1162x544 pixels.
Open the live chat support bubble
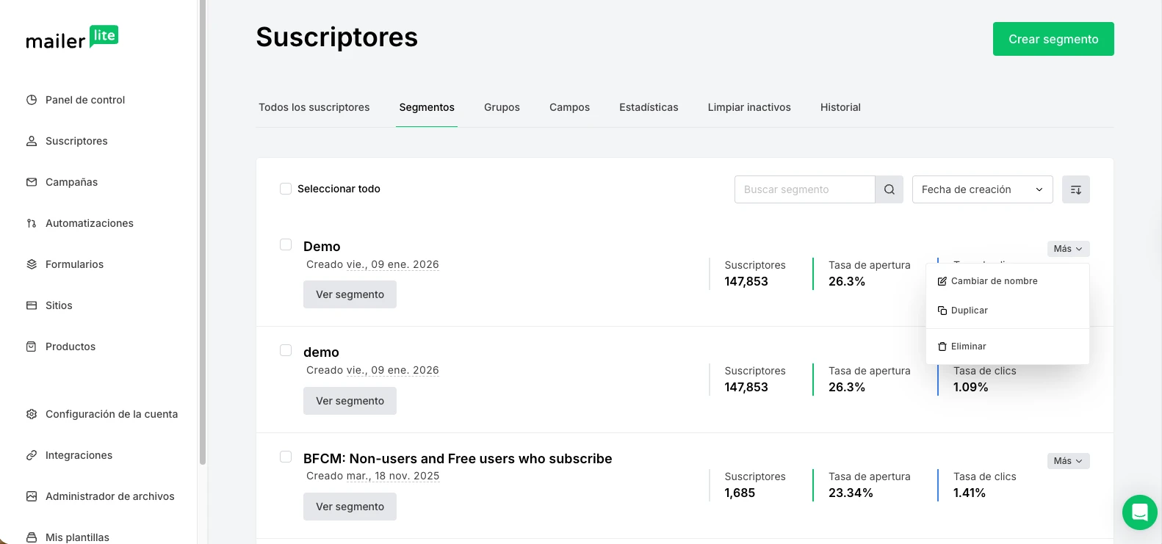1139,512
